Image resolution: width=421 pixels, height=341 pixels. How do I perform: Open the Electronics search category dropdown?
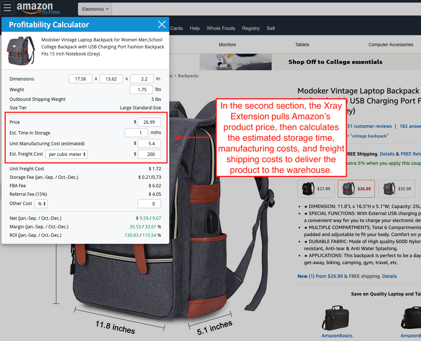coord(95,9)
